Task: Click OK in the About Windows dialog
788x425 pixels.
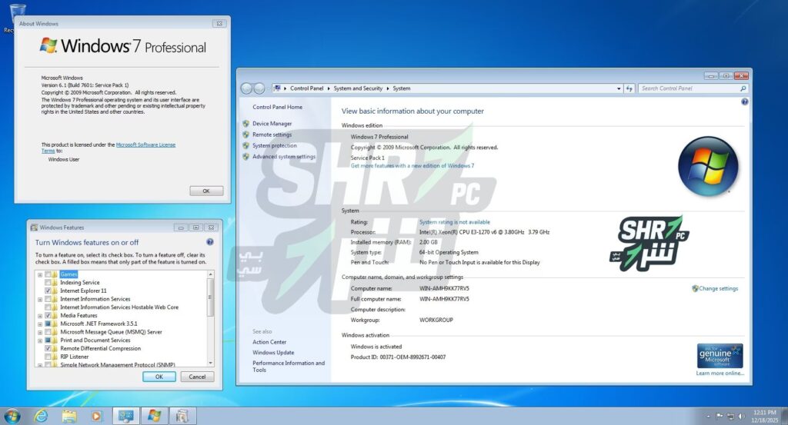Action: [206, 191]
